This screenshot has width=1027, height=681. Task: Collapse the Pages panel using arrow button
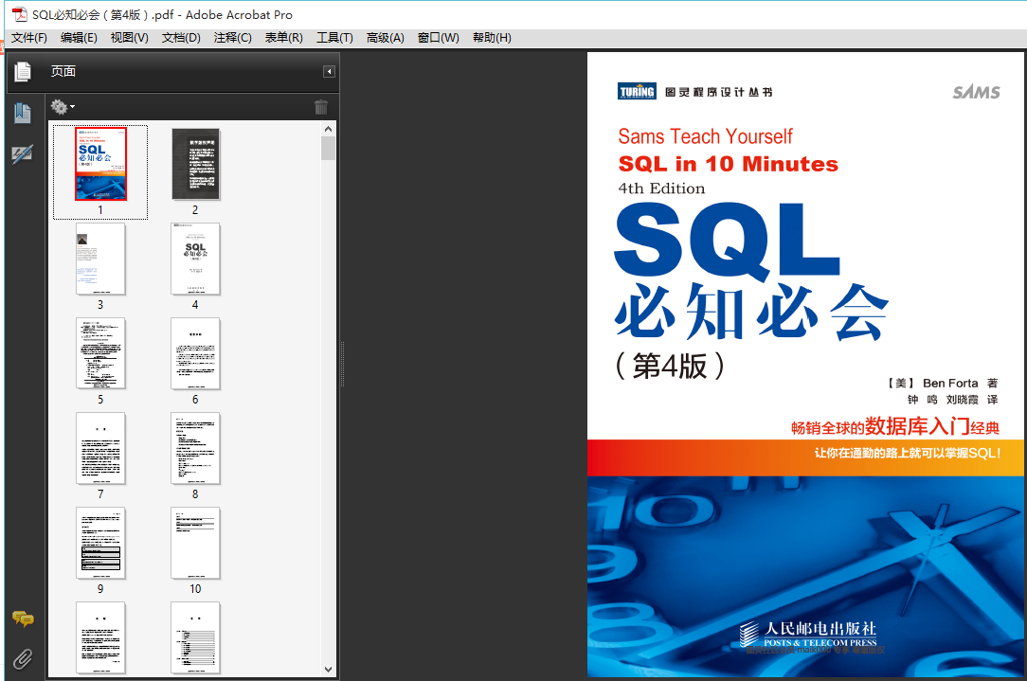329,71
